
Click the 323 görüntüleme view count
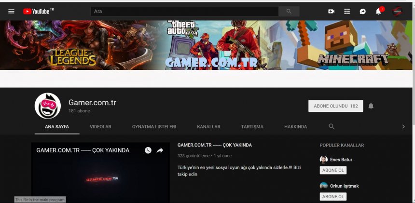point(194,156)
